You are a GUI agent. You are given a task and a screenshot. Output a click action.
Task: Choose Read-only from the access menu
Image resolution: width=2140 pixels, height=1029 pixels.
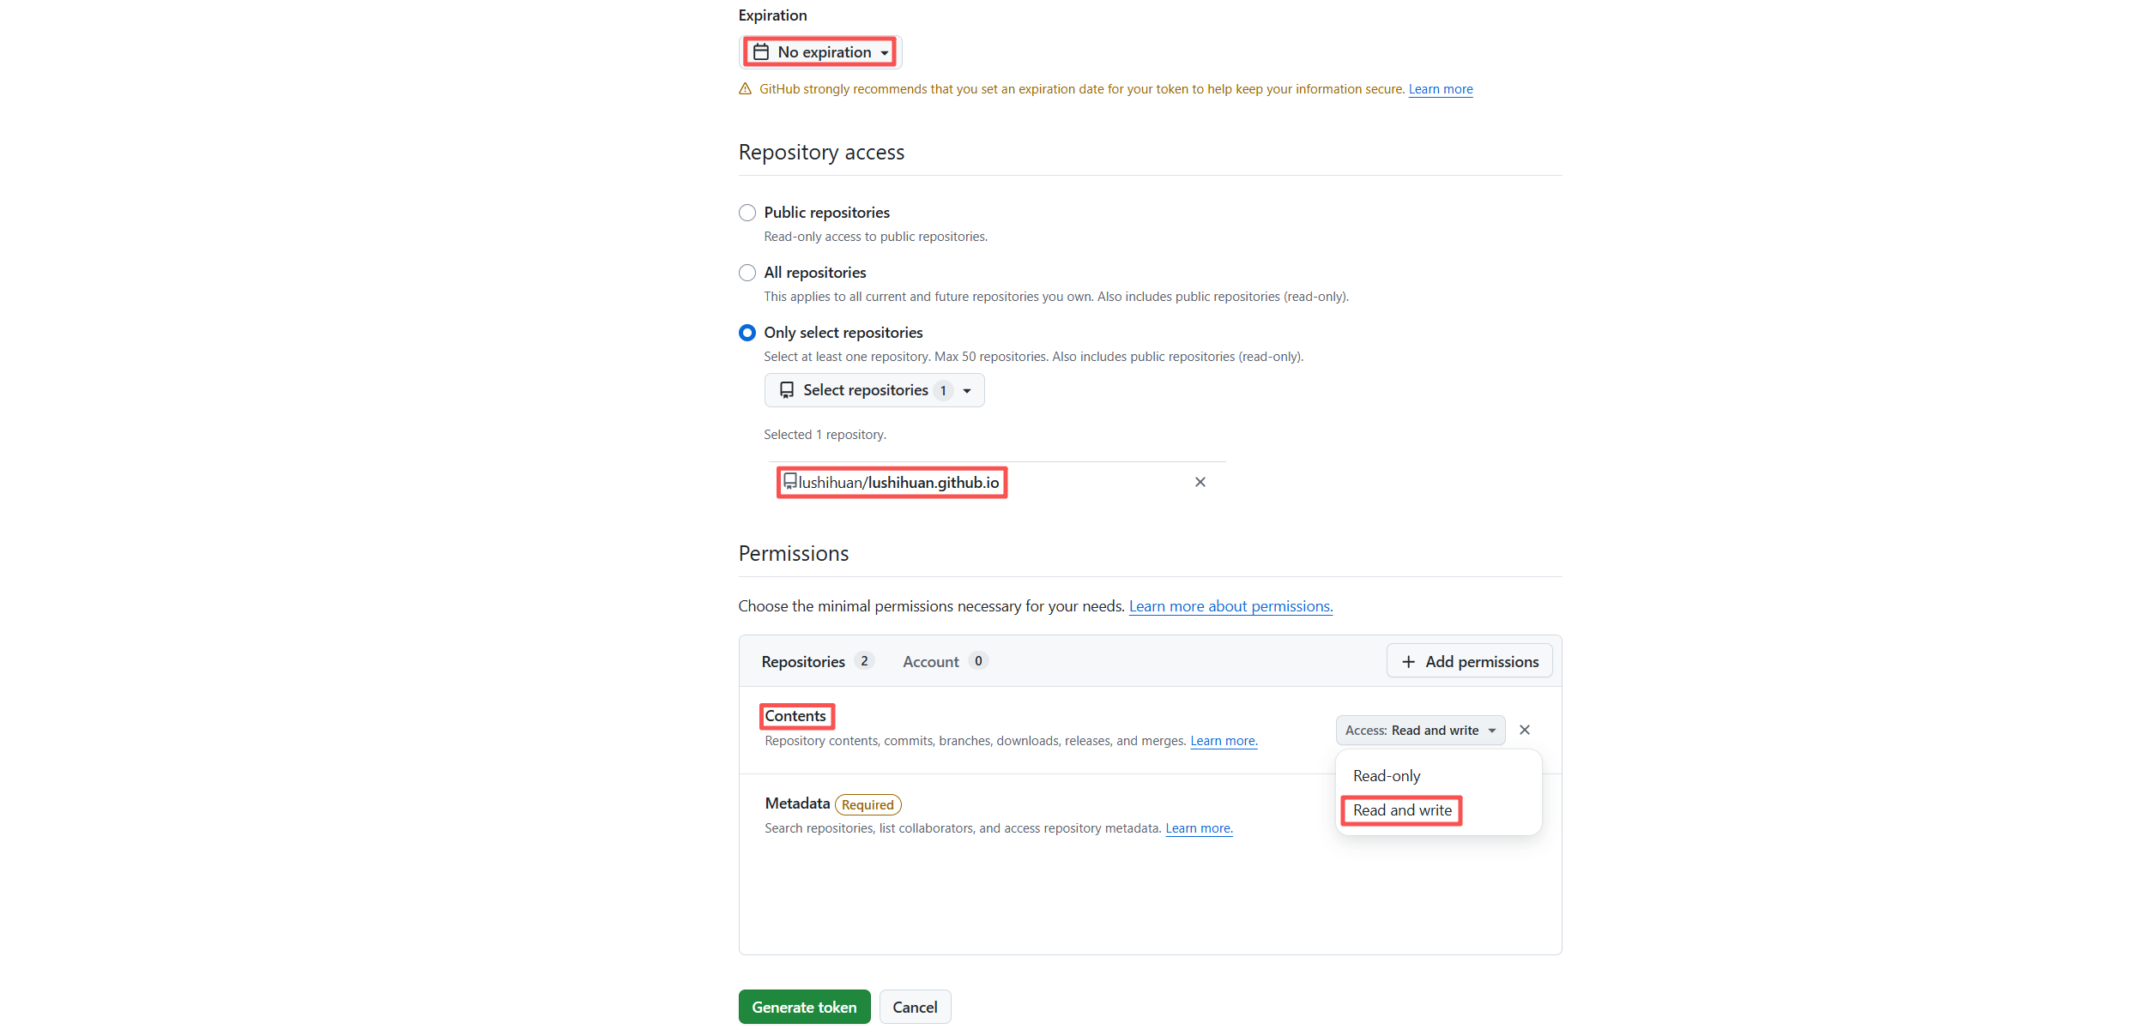(x=1387, y=776)
